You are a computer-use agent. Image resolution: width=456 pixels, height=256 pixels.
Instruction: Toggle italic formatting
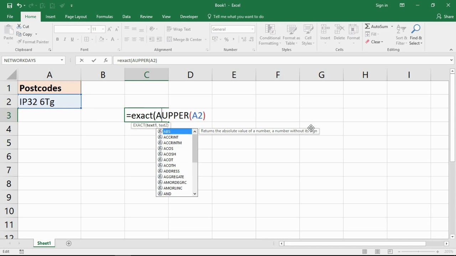[64, 39]
